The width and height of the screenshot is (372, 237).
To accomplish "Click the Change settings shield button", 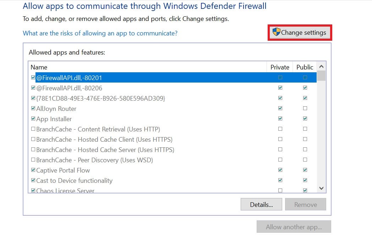I will pos(300,33).
